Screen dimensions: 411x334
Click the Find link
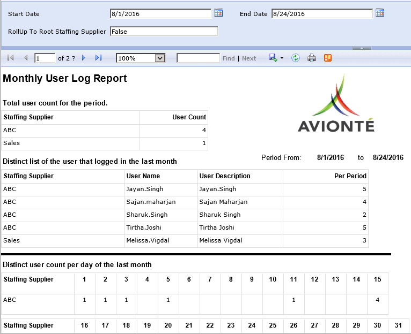(x=229, y=58)
